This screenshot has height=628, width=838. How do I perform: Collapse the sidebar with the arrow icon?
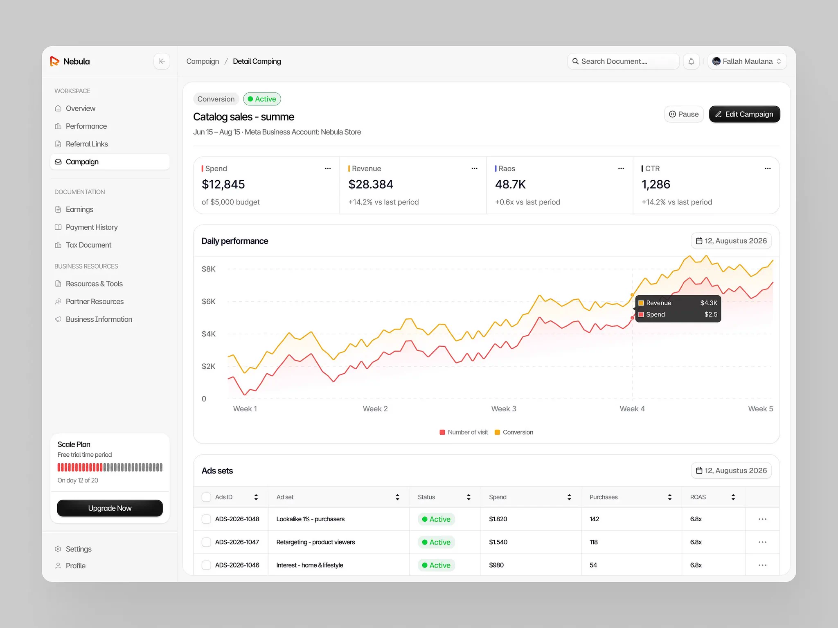pyautogui.click(x=162, y=61)
